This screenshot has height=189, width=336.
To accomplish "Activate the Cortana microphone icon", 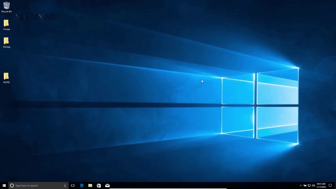I will 65,186.
